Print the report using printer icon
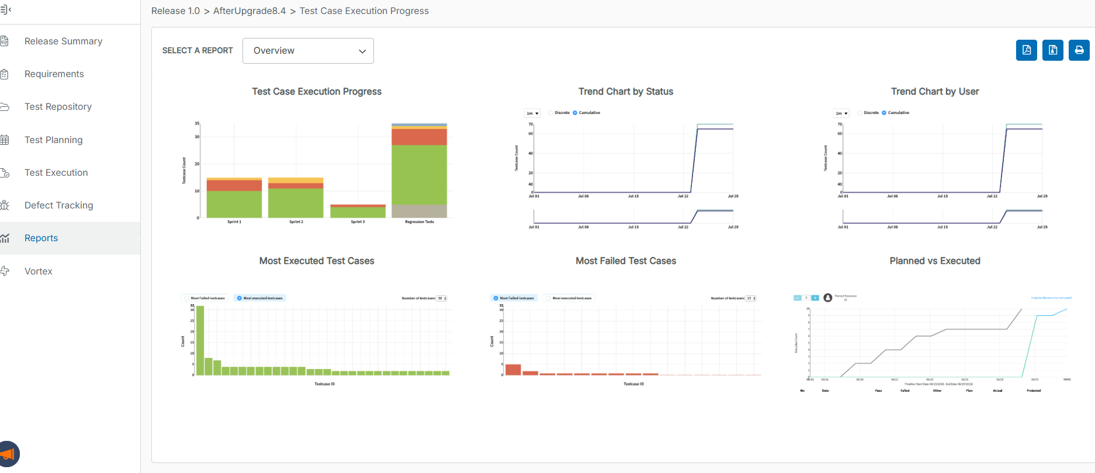The height and width of the screenshot is (473, 1095). 1079,50
